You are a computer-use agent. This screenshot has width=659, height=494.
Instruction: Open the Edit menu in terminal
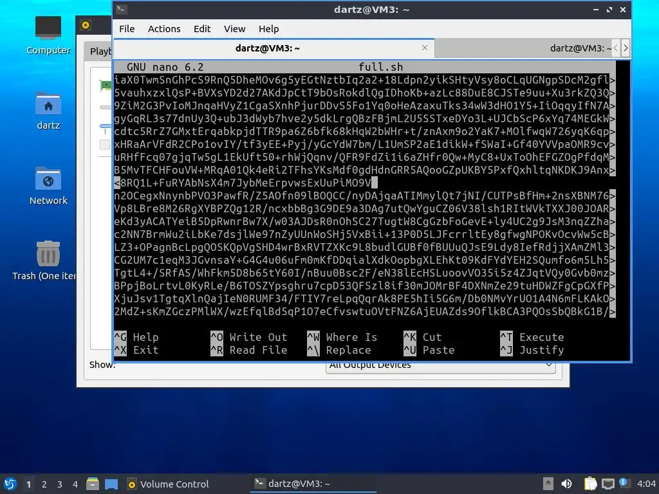[201, 29]
